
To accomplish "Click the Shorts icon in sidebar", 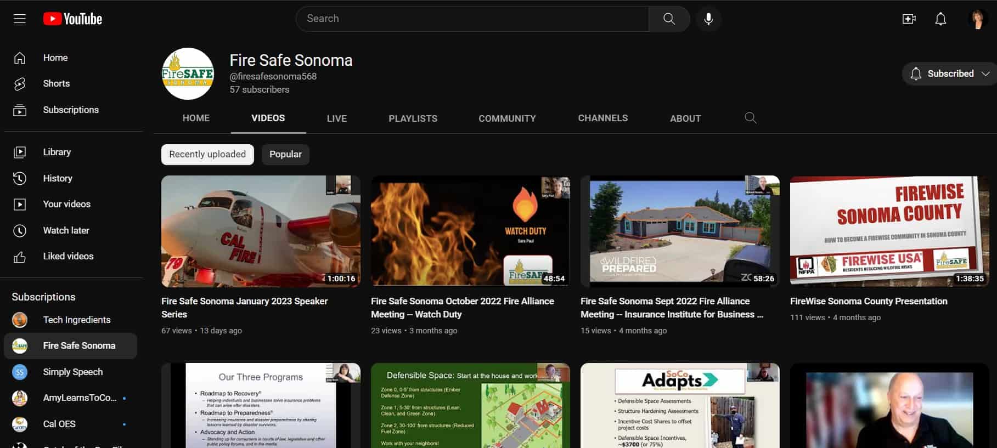I will tap(20, 83).
